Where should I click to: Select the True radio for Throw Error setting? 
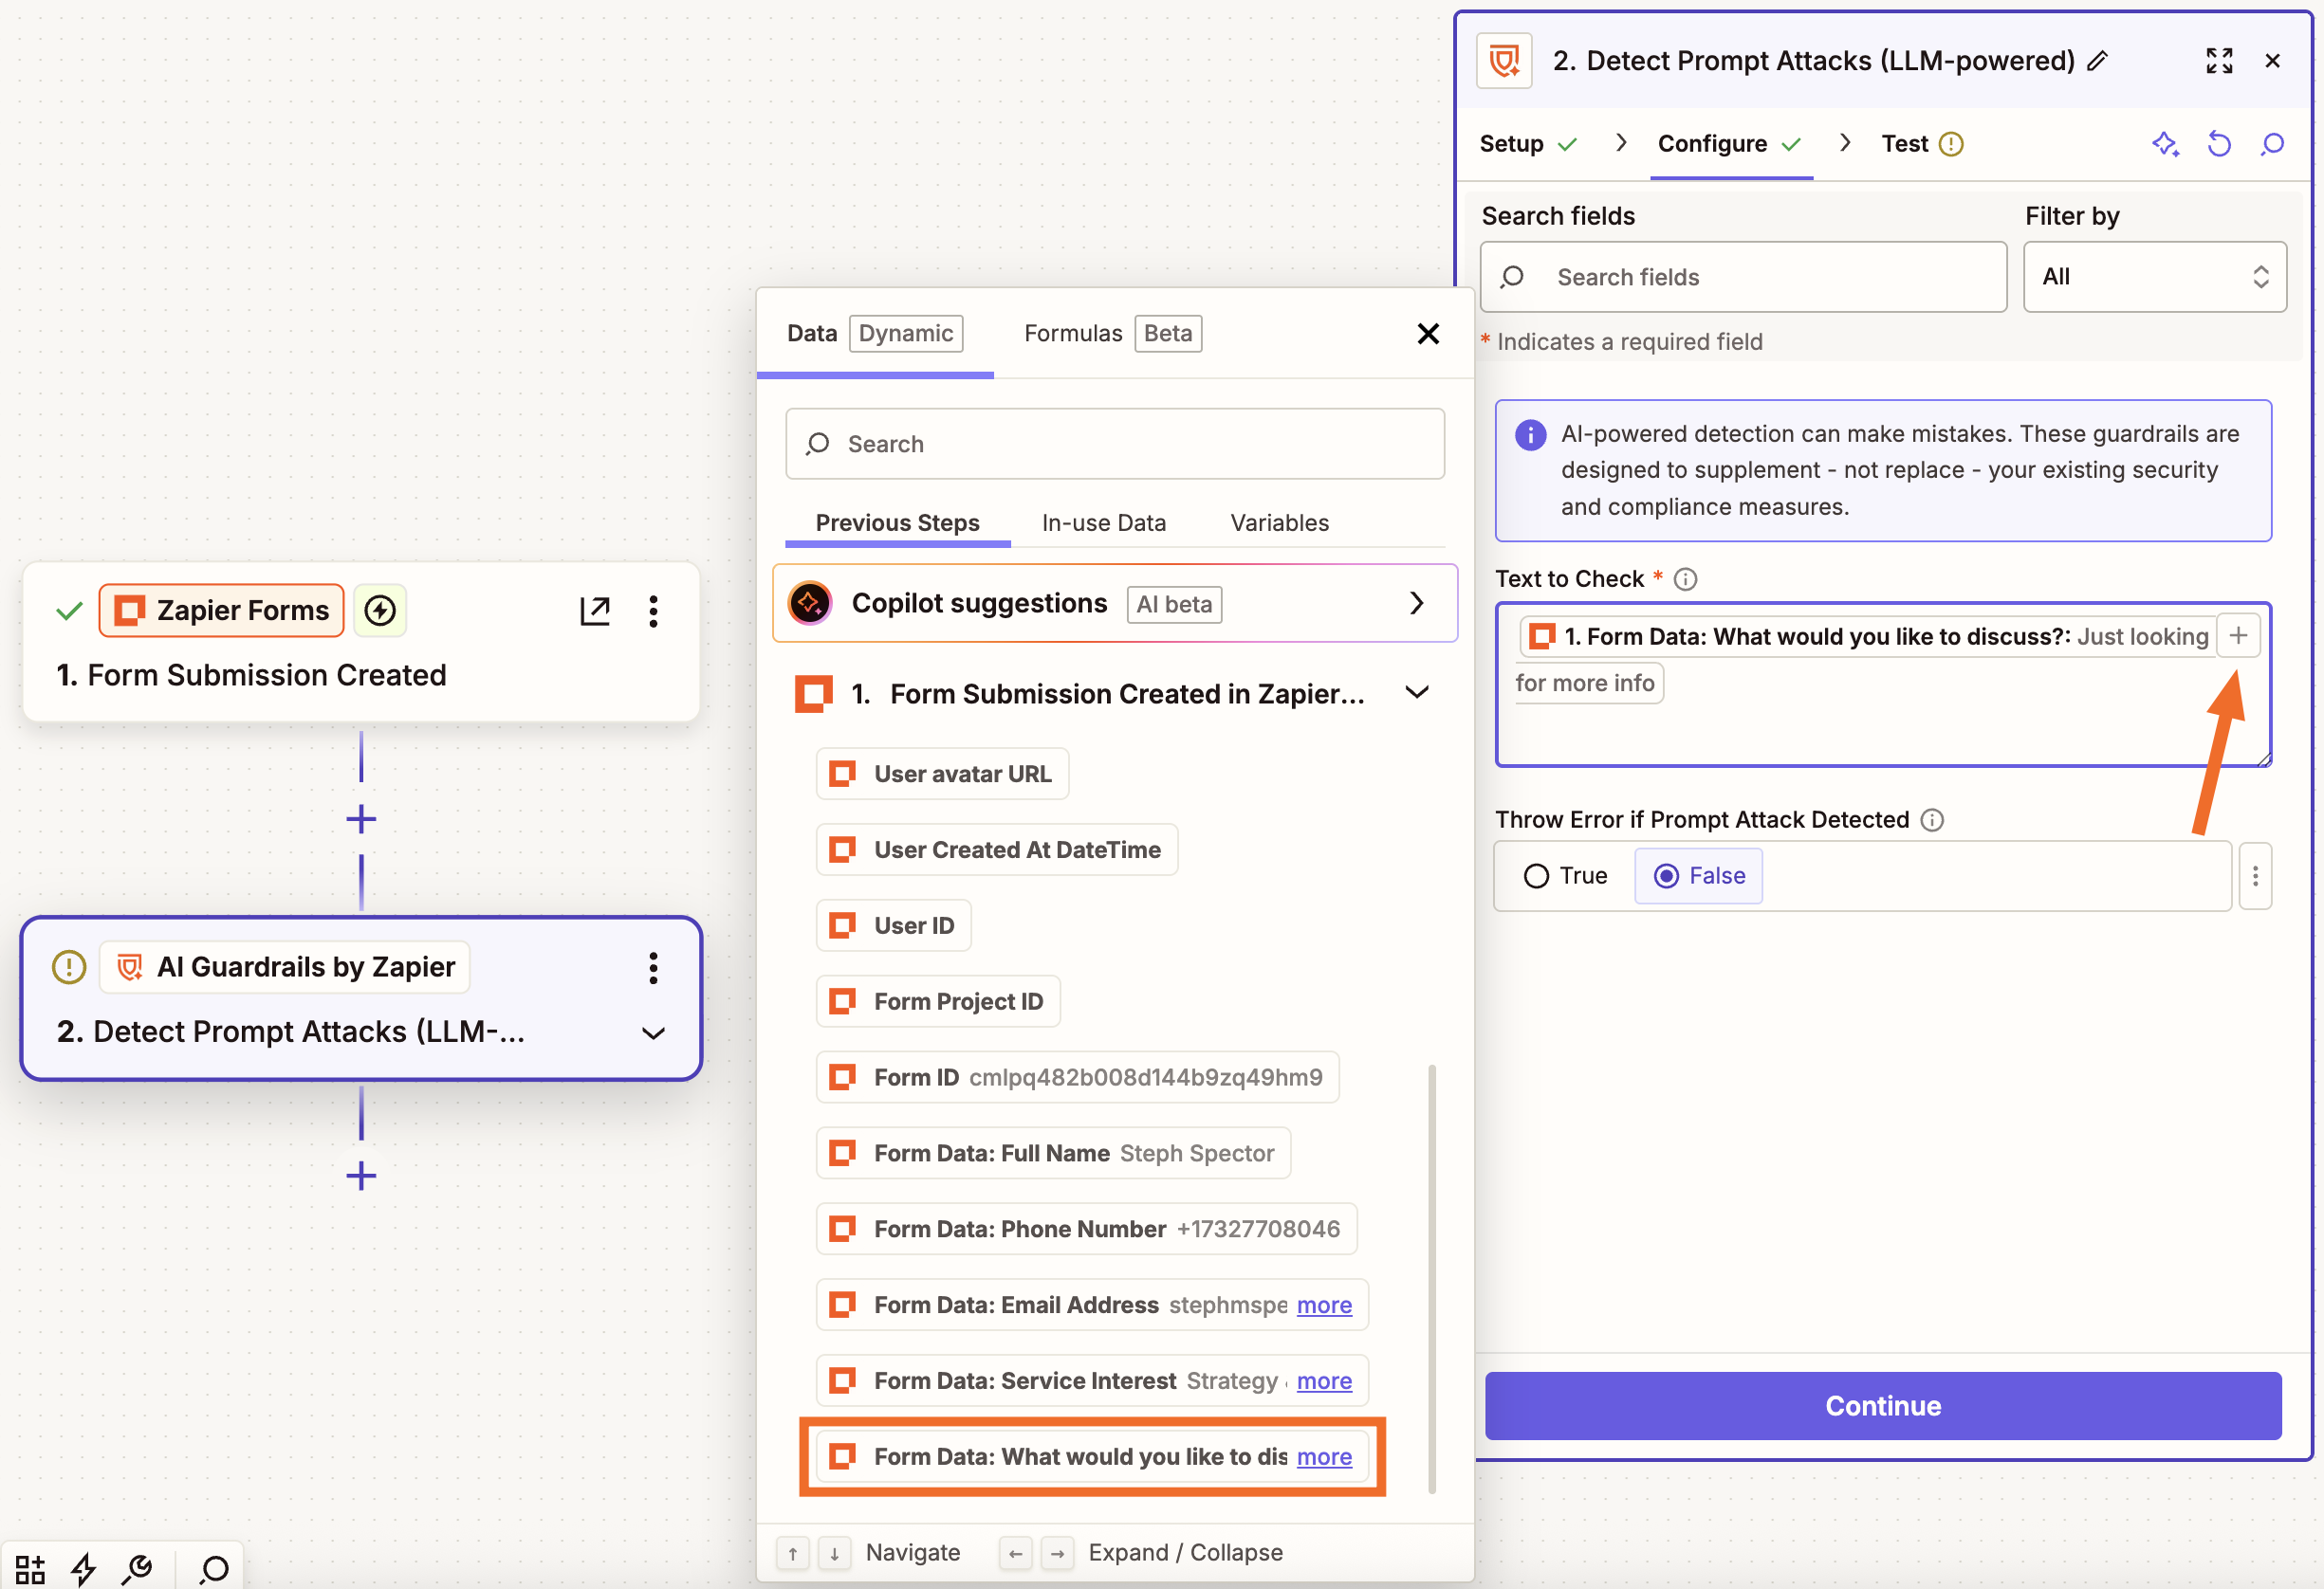[1537, 875]
